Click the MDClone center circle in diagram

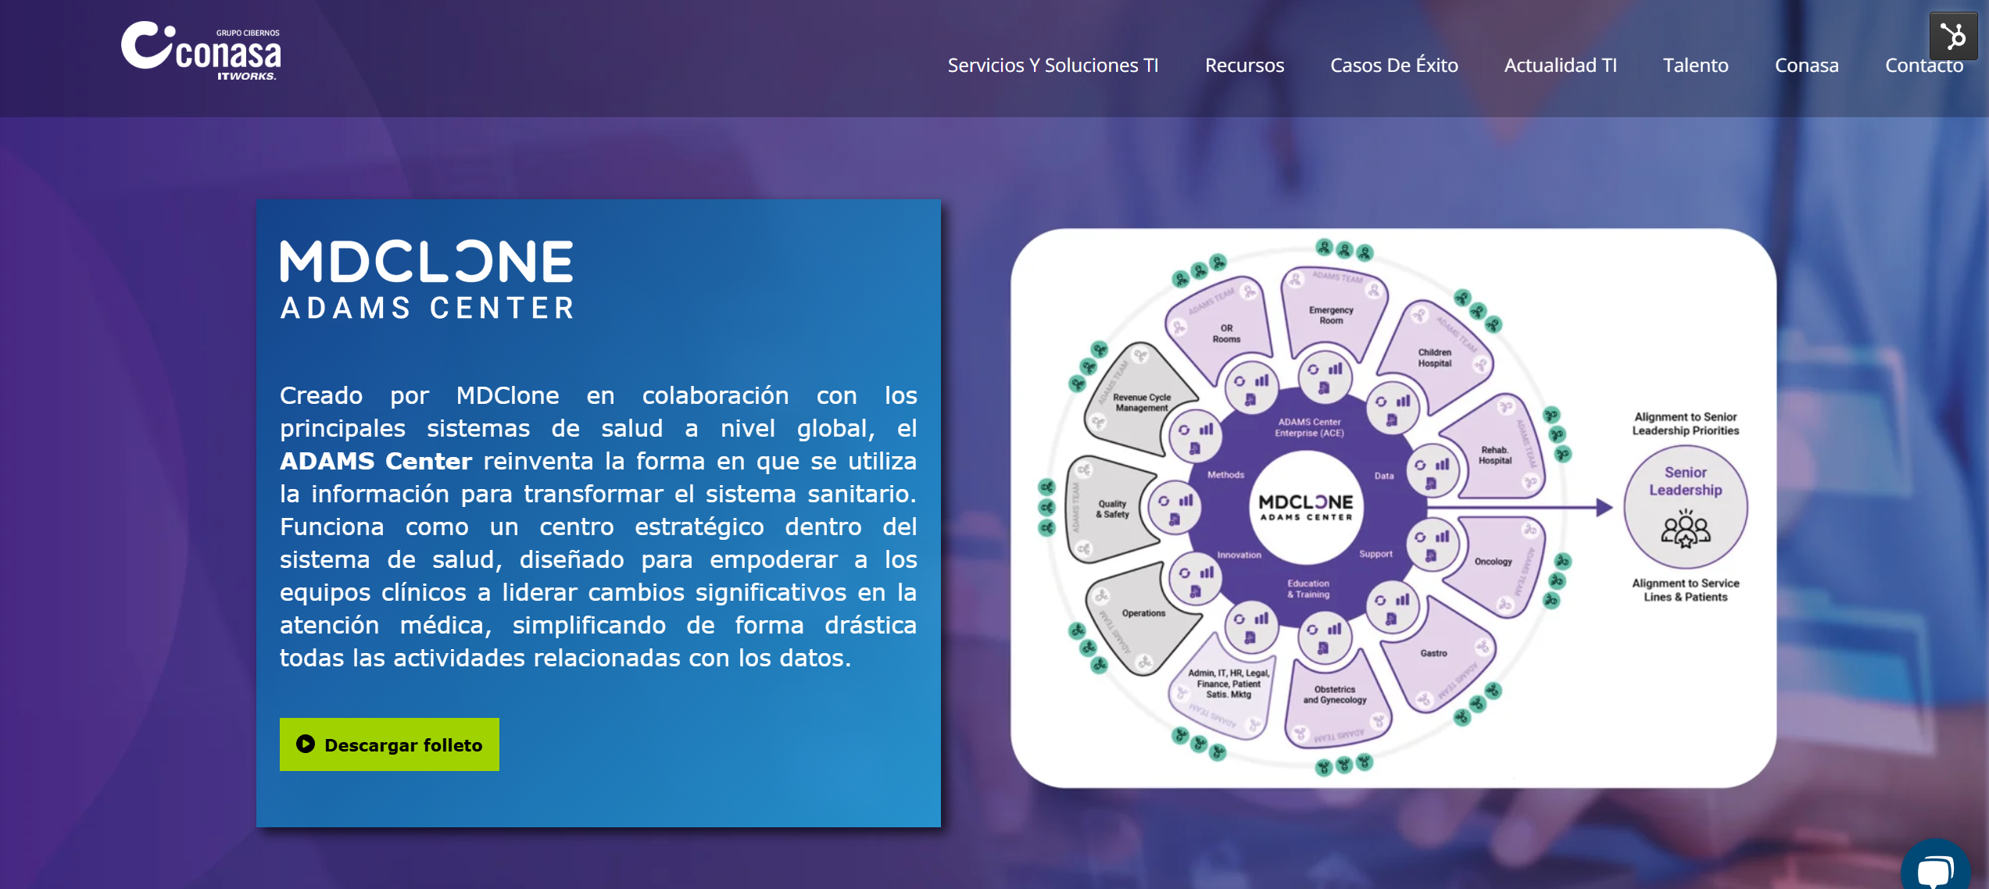[x=1305, y=506]
